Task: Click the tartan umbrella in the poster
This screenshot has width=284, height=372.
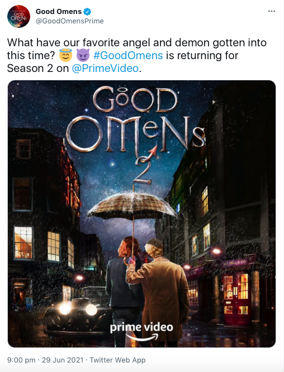Action: click(x=132, y=205)
